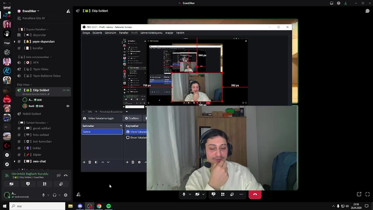Open output device options next to headphones
Viewport: 373px width, 210px height.
tap(59, 195)
